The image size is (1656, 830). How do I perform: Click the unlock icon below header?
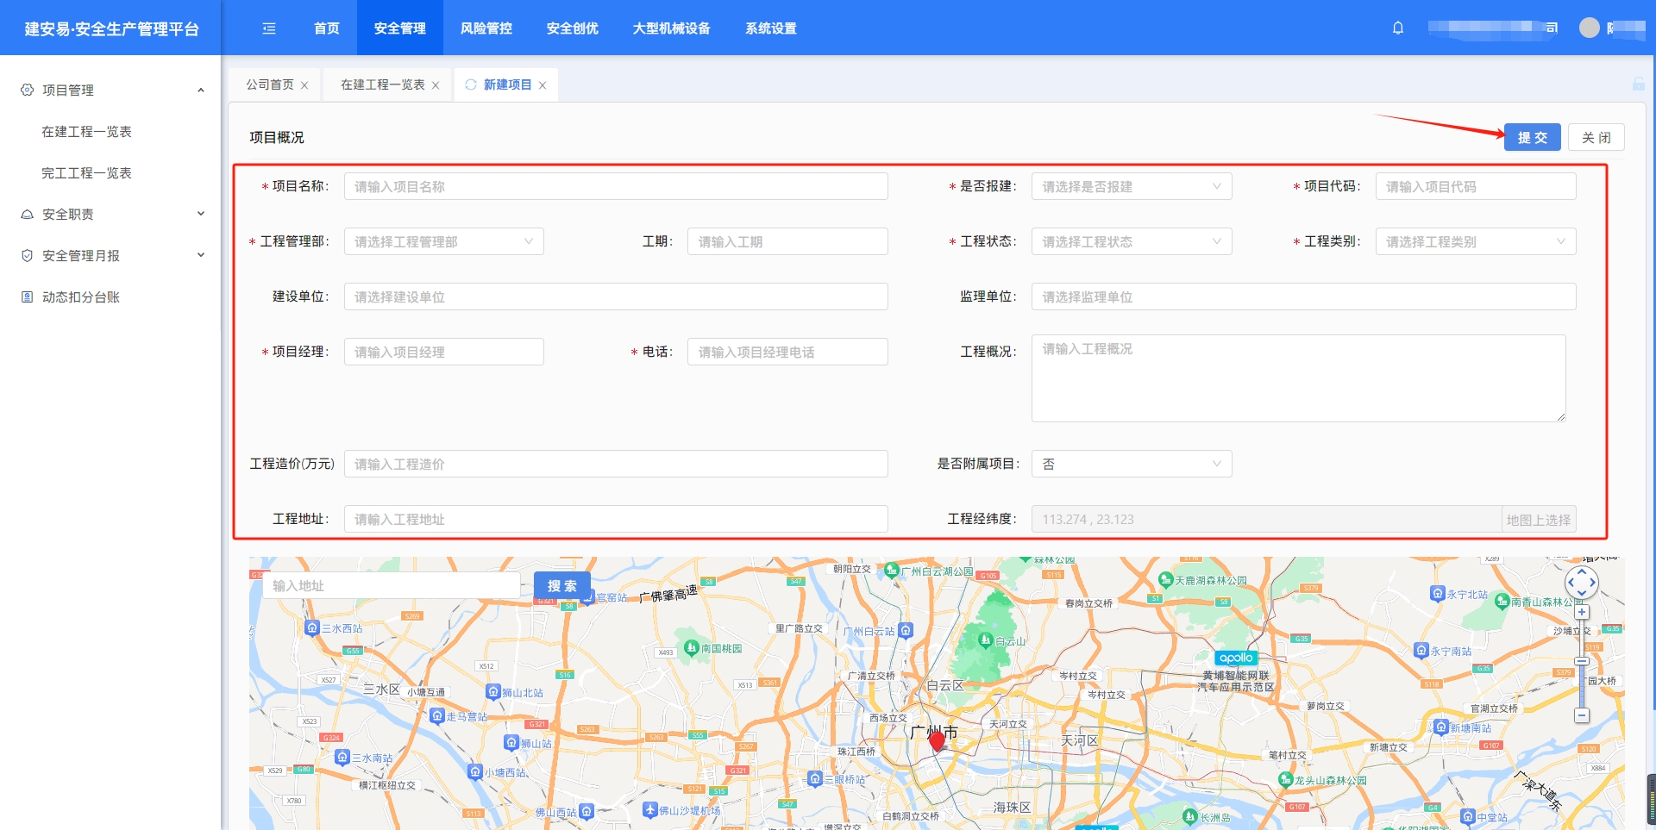click(1638, 84)
